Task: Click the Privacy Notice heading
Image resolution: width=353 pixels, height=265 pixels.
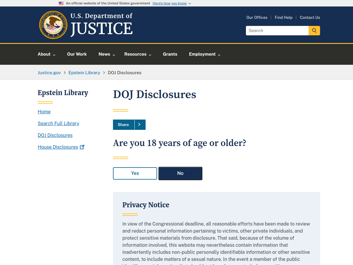Action: pos(146,205)
